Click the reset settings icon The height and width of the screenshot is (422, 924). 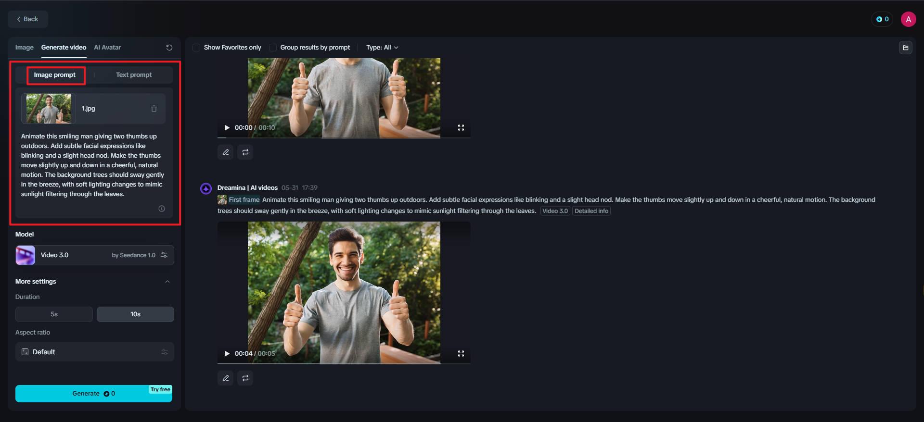point(169,48)
